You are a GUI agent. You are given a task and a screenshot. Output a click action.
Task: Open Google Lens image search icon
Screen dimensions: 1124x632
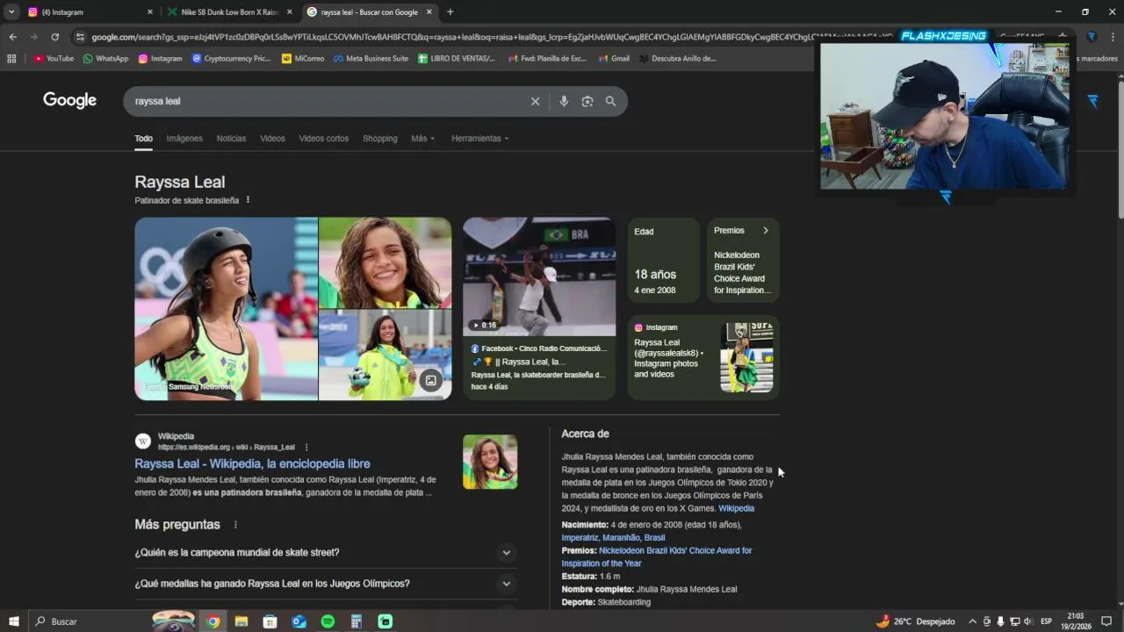[587, 101]
